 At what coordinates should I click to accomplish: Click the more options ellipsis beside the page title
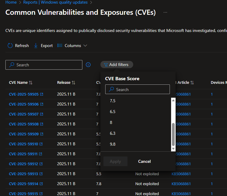[165, 12]
